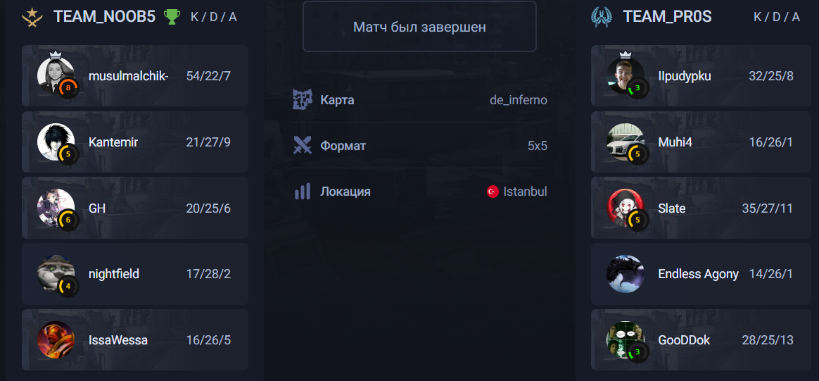Click the map icon beside Карта
Viewport: 819px width, 381px height.
click(303, 100)
